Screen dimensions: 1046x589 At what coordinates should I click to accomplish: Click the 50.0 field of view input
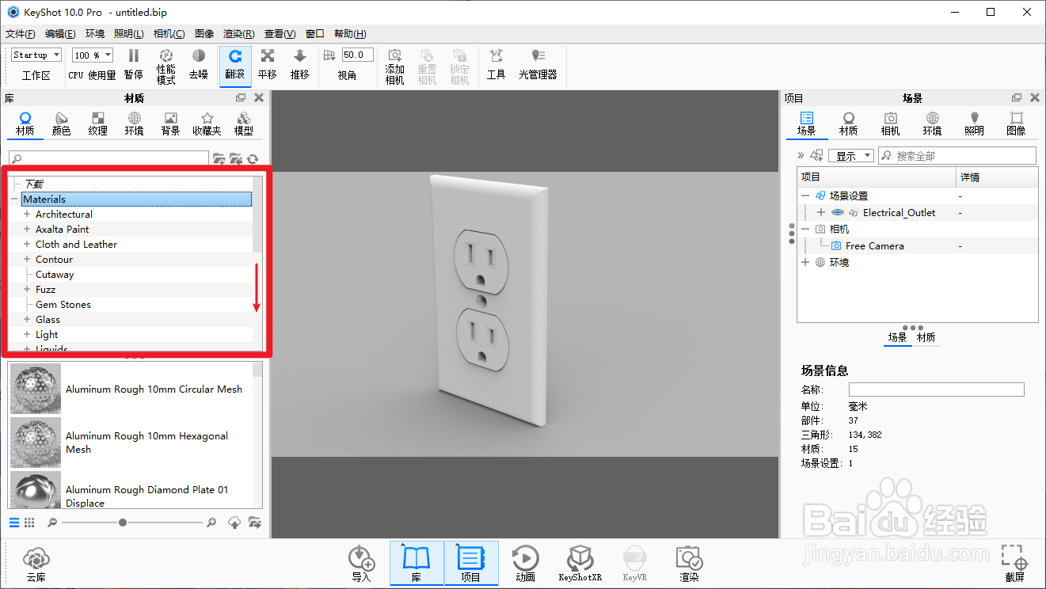357,55
